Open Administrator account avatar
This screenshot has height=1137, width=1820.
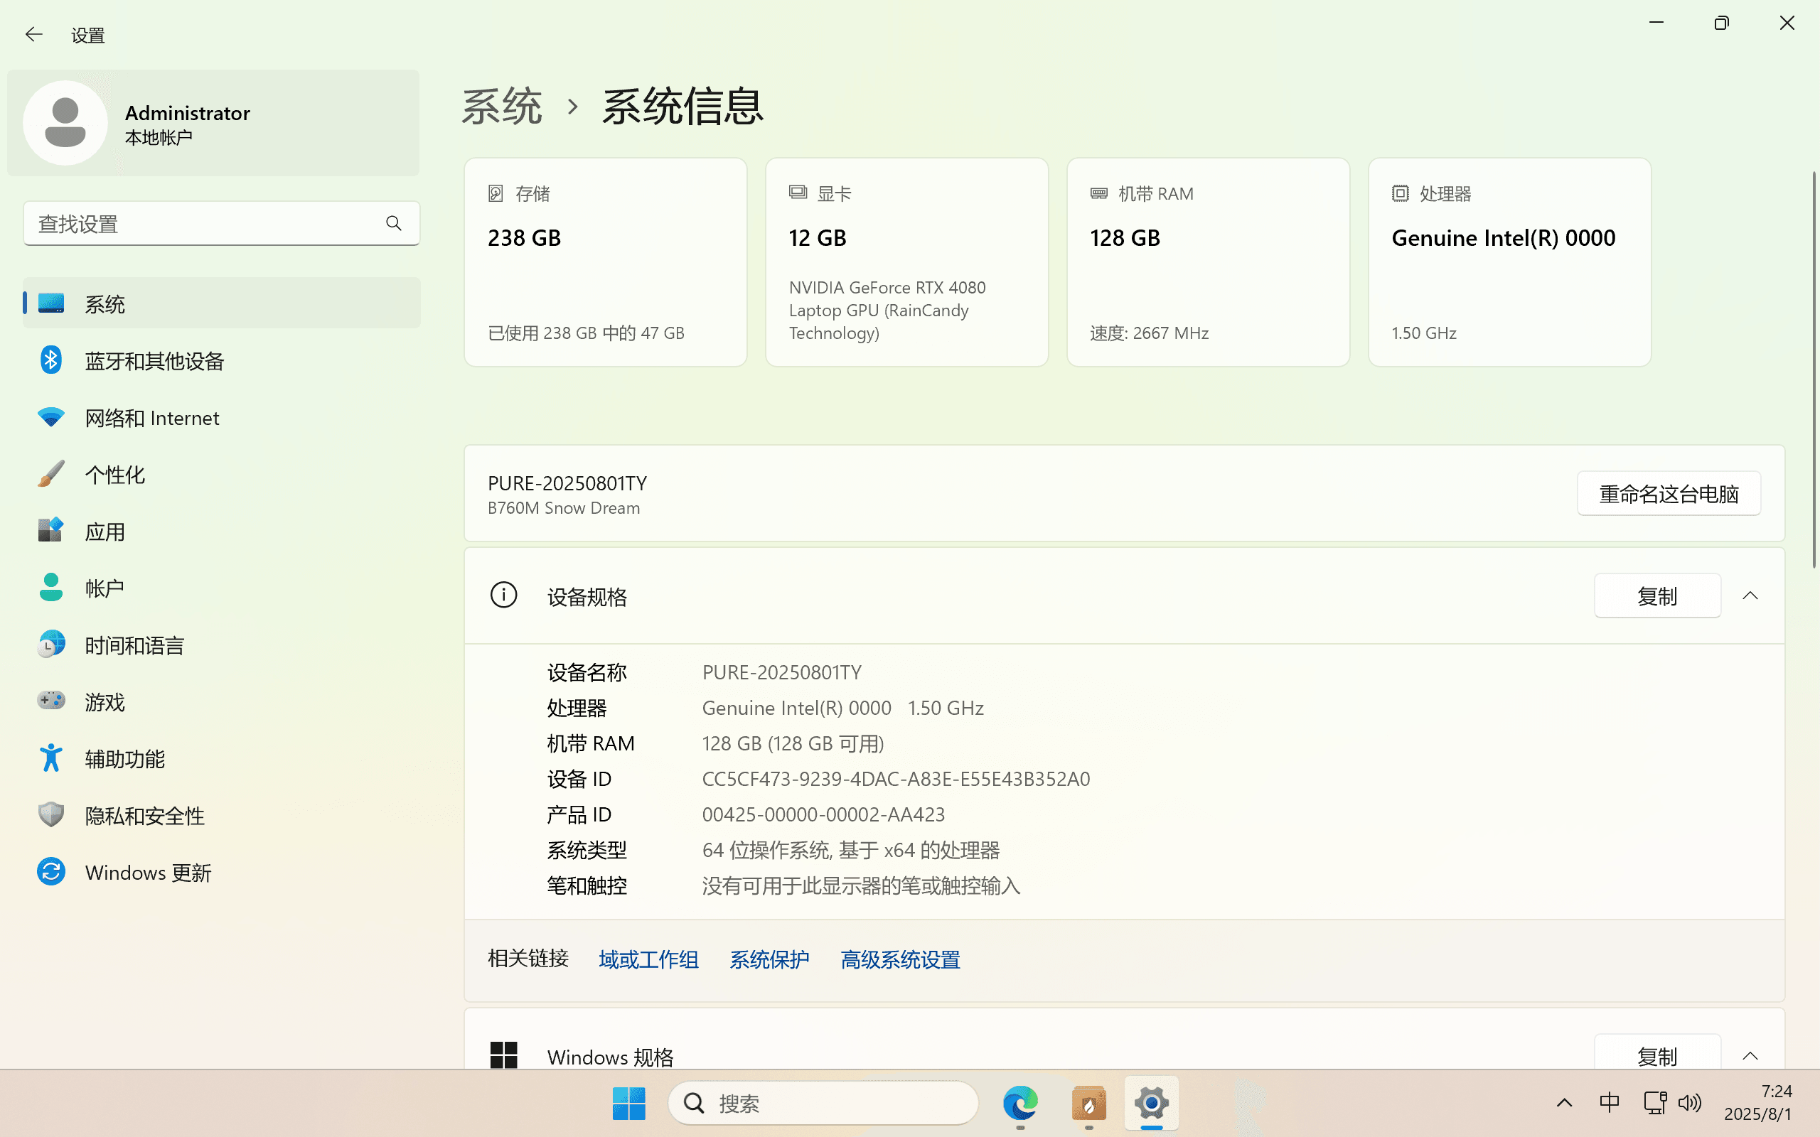click(65, 122)
